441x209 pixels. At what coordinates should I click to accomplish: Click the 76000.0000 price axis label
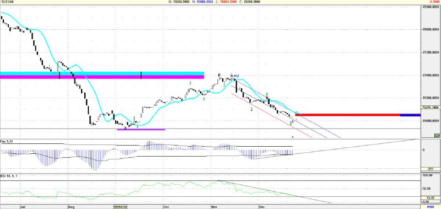(431, 121)
